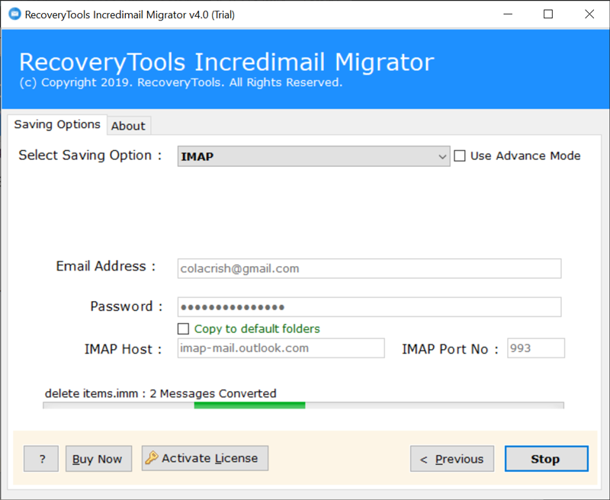Click the RecoveryTools app icon in title bar
610x500 pixels.
pos(14,14)
